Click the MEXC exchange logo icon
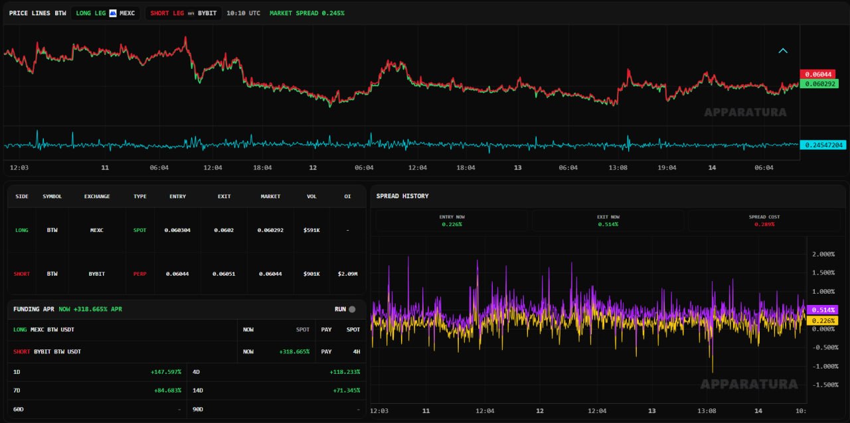Screen dimensions: 850x423 click(x=113, y=13)
